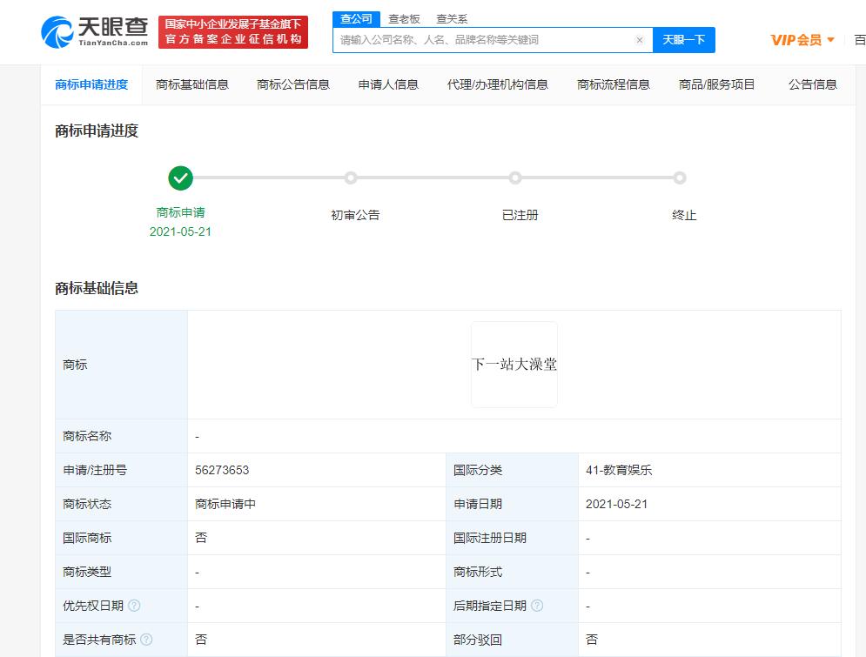Click the TianYanCha logo
The height and width of the screenshot is (657, 866).
pyautogui.click(x=95, y=32)
